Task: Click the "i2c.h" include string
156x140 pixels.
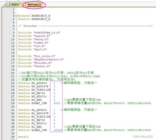Action: pos(39,46)
